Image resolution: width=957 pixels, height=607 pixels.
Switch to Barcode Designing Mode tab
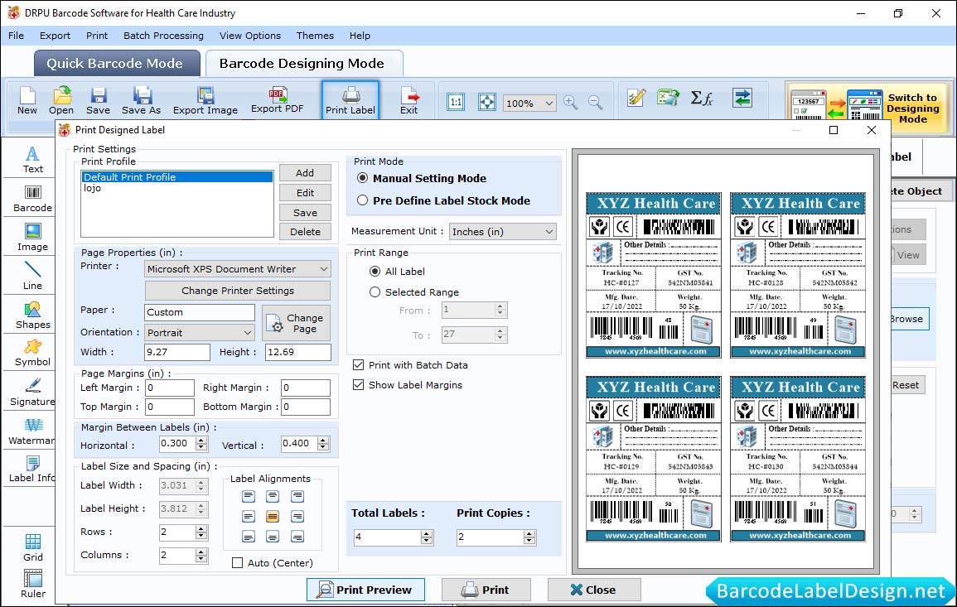(303, 64)
